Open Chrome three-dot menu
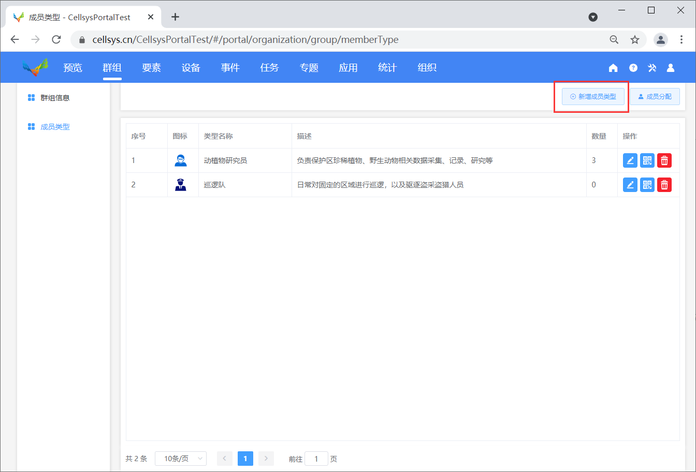Viewport: 696px width, 472px height. tap(682, 39)
